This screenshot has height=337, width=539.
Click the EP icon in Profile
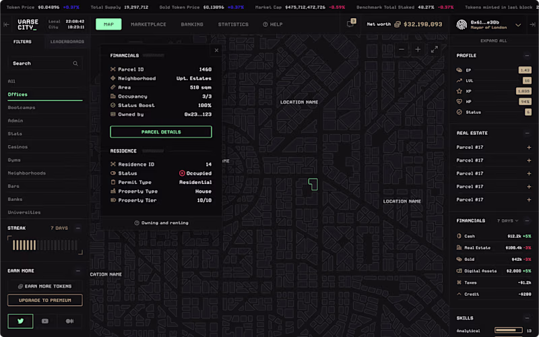point(459,70)
